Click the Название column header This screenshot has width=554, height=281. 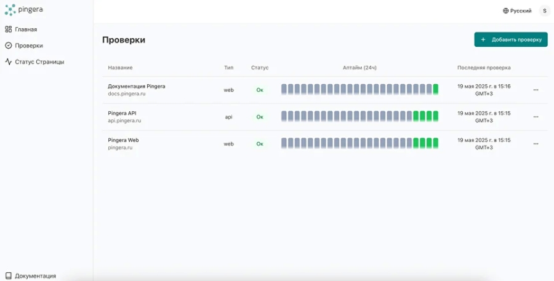pyautogui.click(x=120, y=68)
